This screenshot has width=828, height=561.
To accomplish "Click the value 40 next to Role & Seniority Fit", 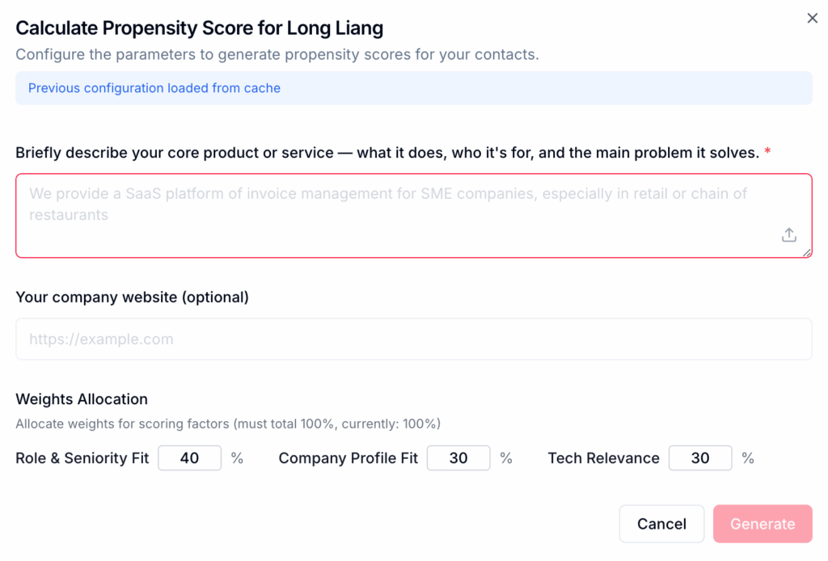I will coord(189,458).
